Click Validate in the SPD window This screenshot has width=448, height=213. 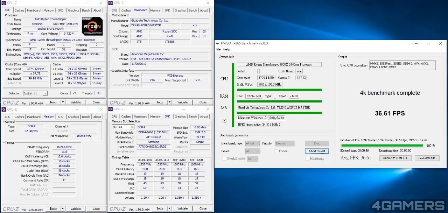point(182,209)
